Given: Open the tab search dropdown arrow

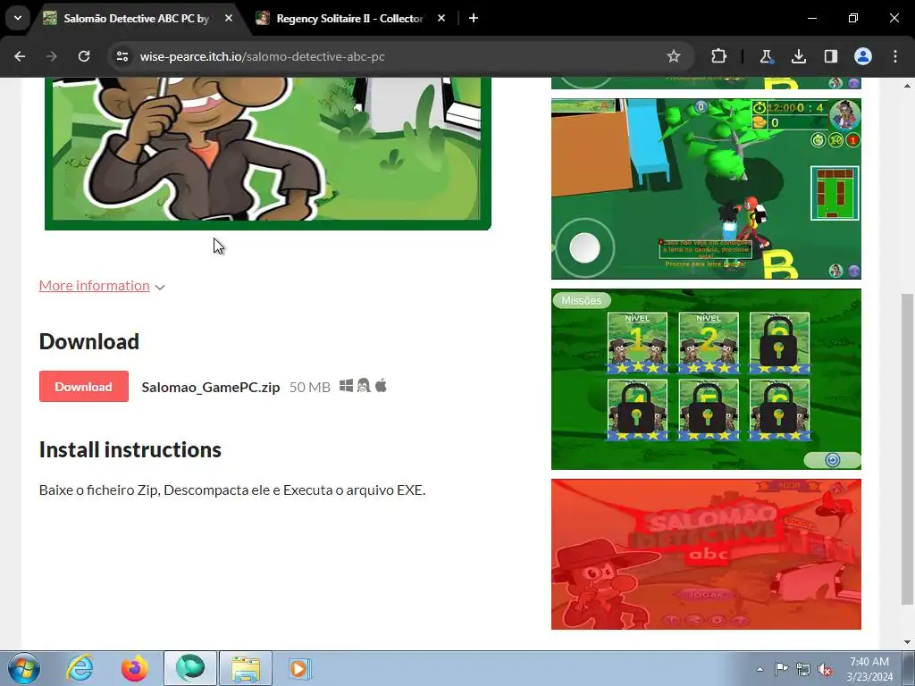Looking at the screenshot, I should [x=18, y=18].
